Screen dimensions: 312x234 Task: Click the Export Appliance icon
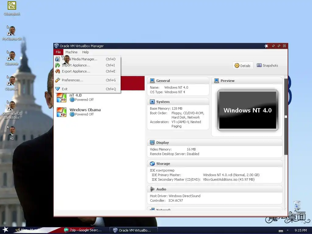(x=58, y=71)
